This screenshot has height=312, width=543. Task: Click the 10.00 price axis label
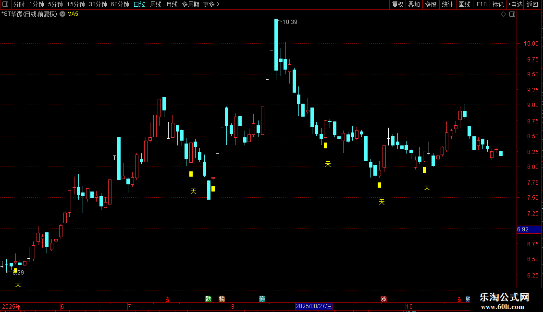coord(531,44)
